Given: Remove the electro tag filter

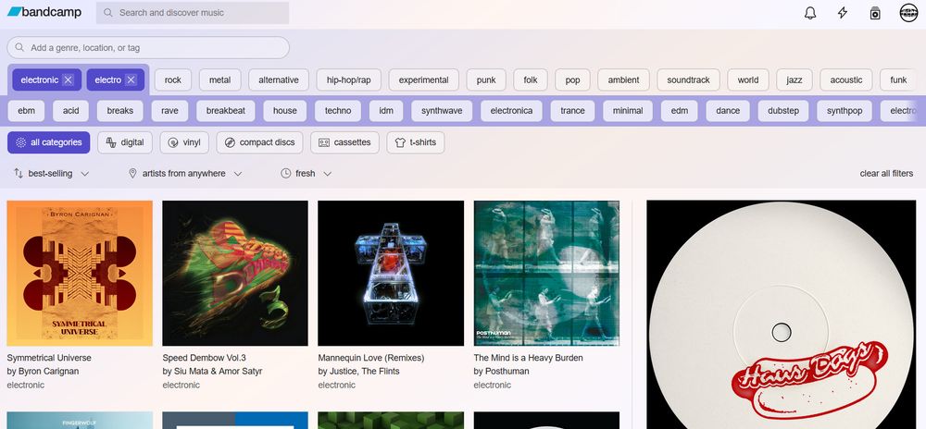Looking at the screenshot, I should pyautogui.click(x=131, y=80).
